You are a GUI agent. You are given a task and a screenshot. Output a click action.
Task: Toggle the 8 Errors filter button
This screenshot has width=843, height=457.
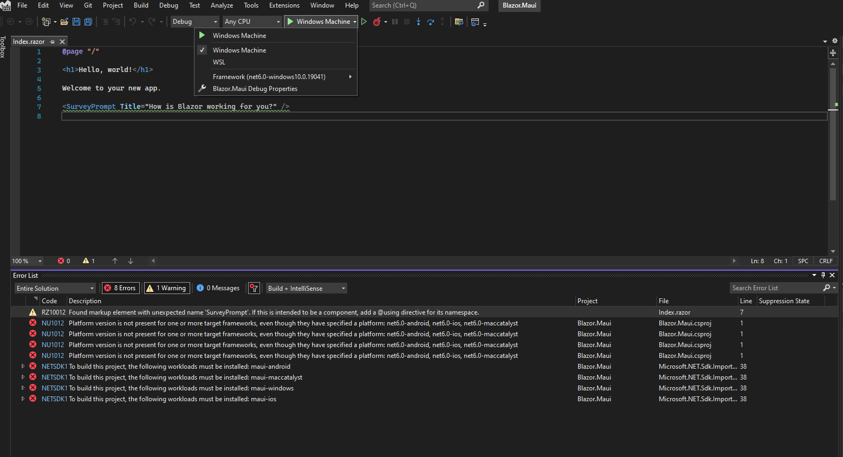120,288
